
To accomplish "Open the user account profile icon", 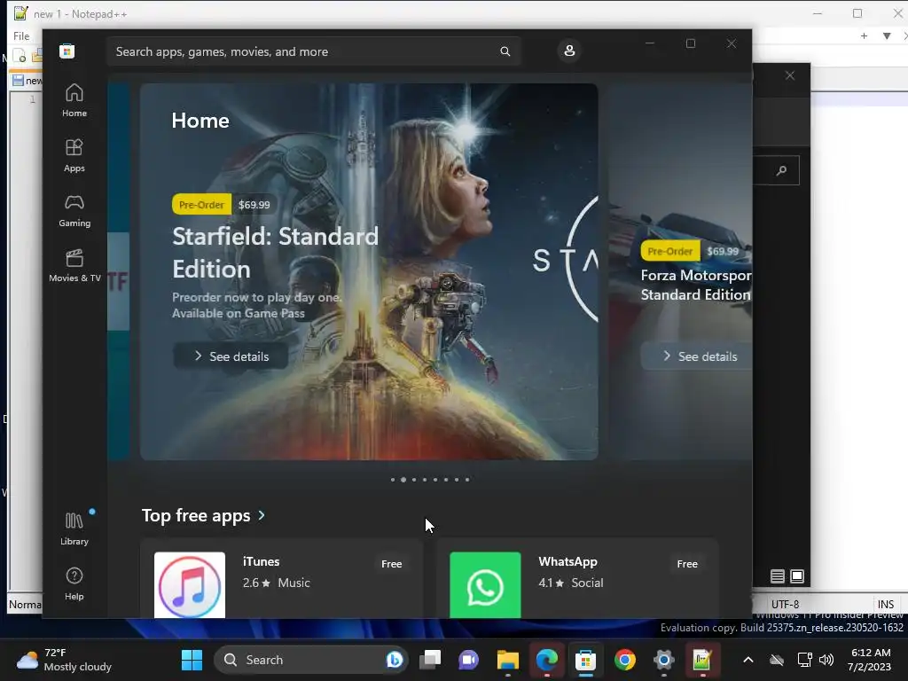I will (569, 51).
